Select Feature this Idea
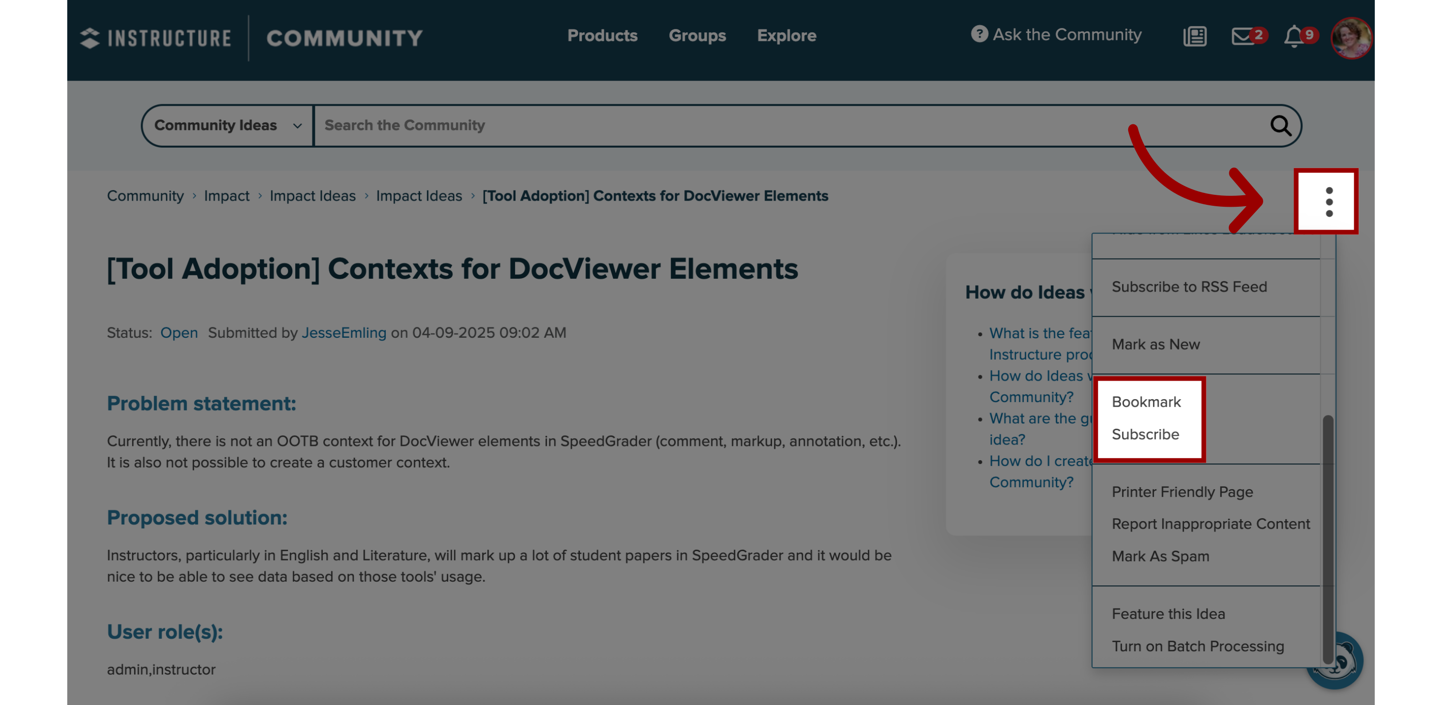 pos(1168,614)
